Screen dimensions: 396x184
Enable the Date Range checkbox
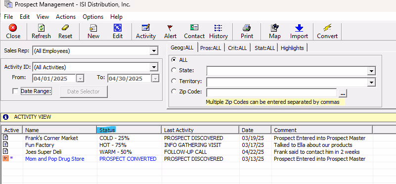(x=15, y=91)
